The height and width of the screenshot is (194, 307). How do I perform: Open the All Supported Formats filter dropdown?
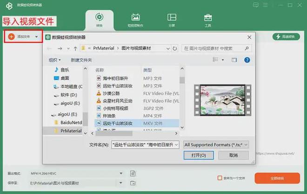point(216,145)
